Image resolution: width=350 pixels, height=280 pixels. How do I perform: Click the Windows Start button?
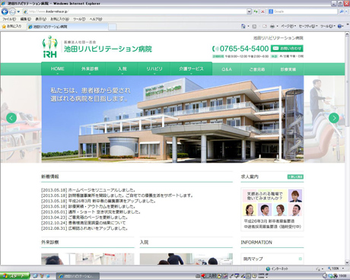point(14,276)
